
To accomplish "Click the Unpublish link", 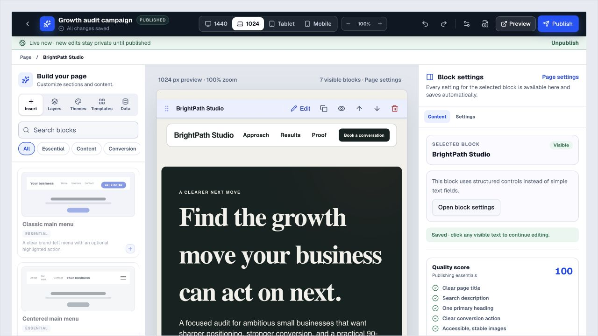I will [x=565, y=43].
